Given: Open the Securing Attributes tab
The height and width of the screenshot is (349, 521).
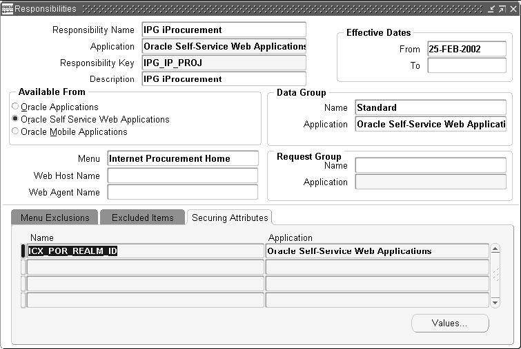Looking at the screenshot, I should (x=230, y=218).
